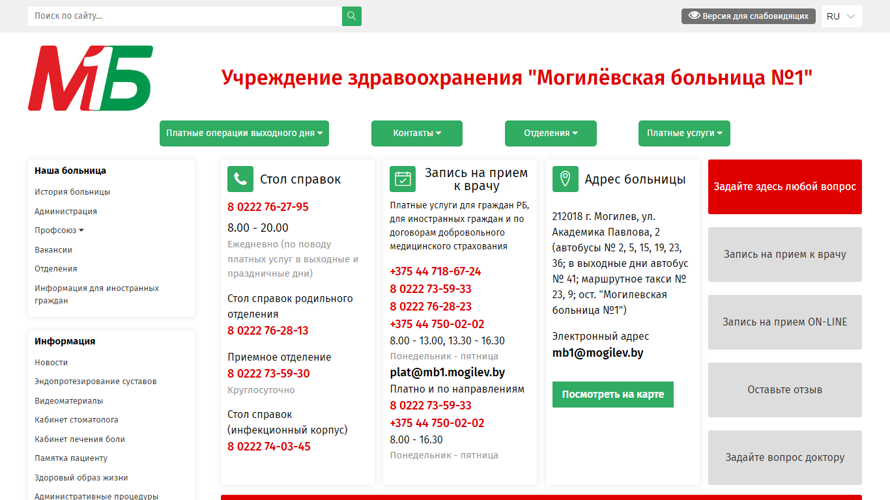Click the red Задайте здесь любой вопрос button

[785, 187]
